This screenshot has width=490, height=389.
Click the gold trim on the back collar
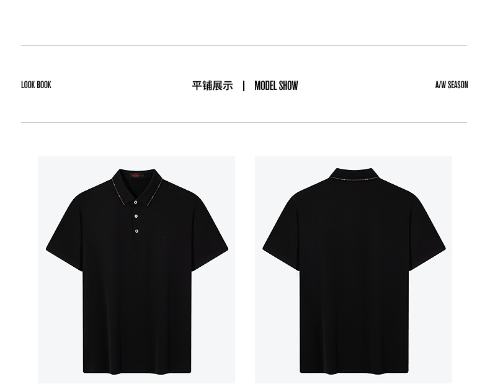354,178
